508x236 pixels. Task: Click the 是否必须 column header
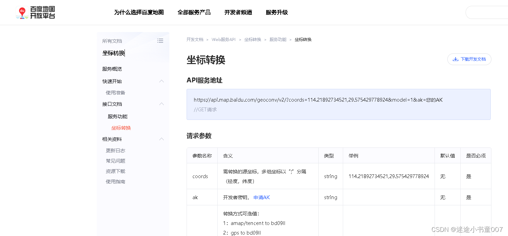click(x=476, y=156)
